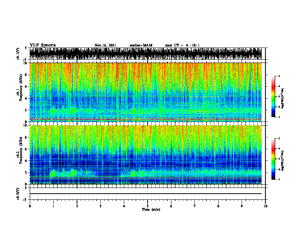
Task: Click the ch.1 frequency tick '8'
Action: coord(26,75)
